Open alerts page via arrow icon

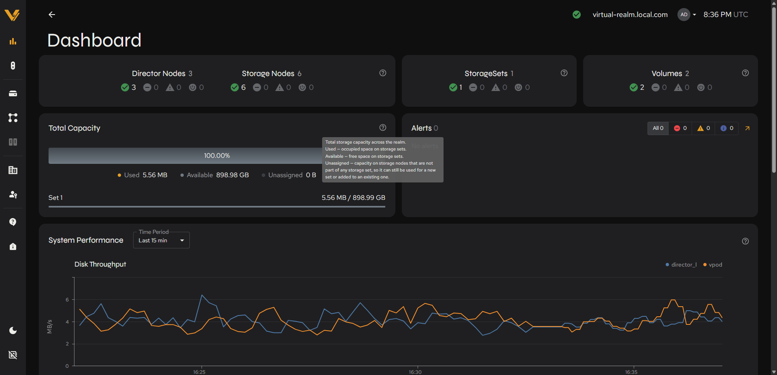tap(747, 128)
